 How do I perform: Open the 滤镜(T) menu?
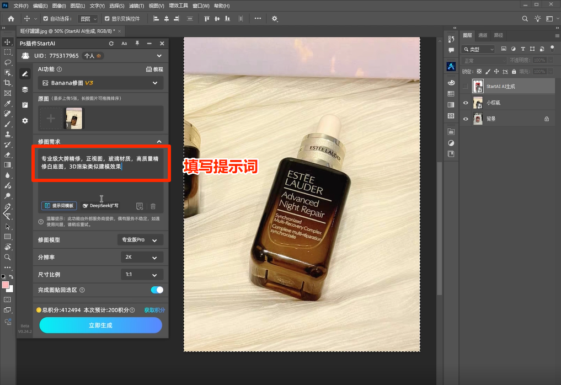click(x=136, y=6)
